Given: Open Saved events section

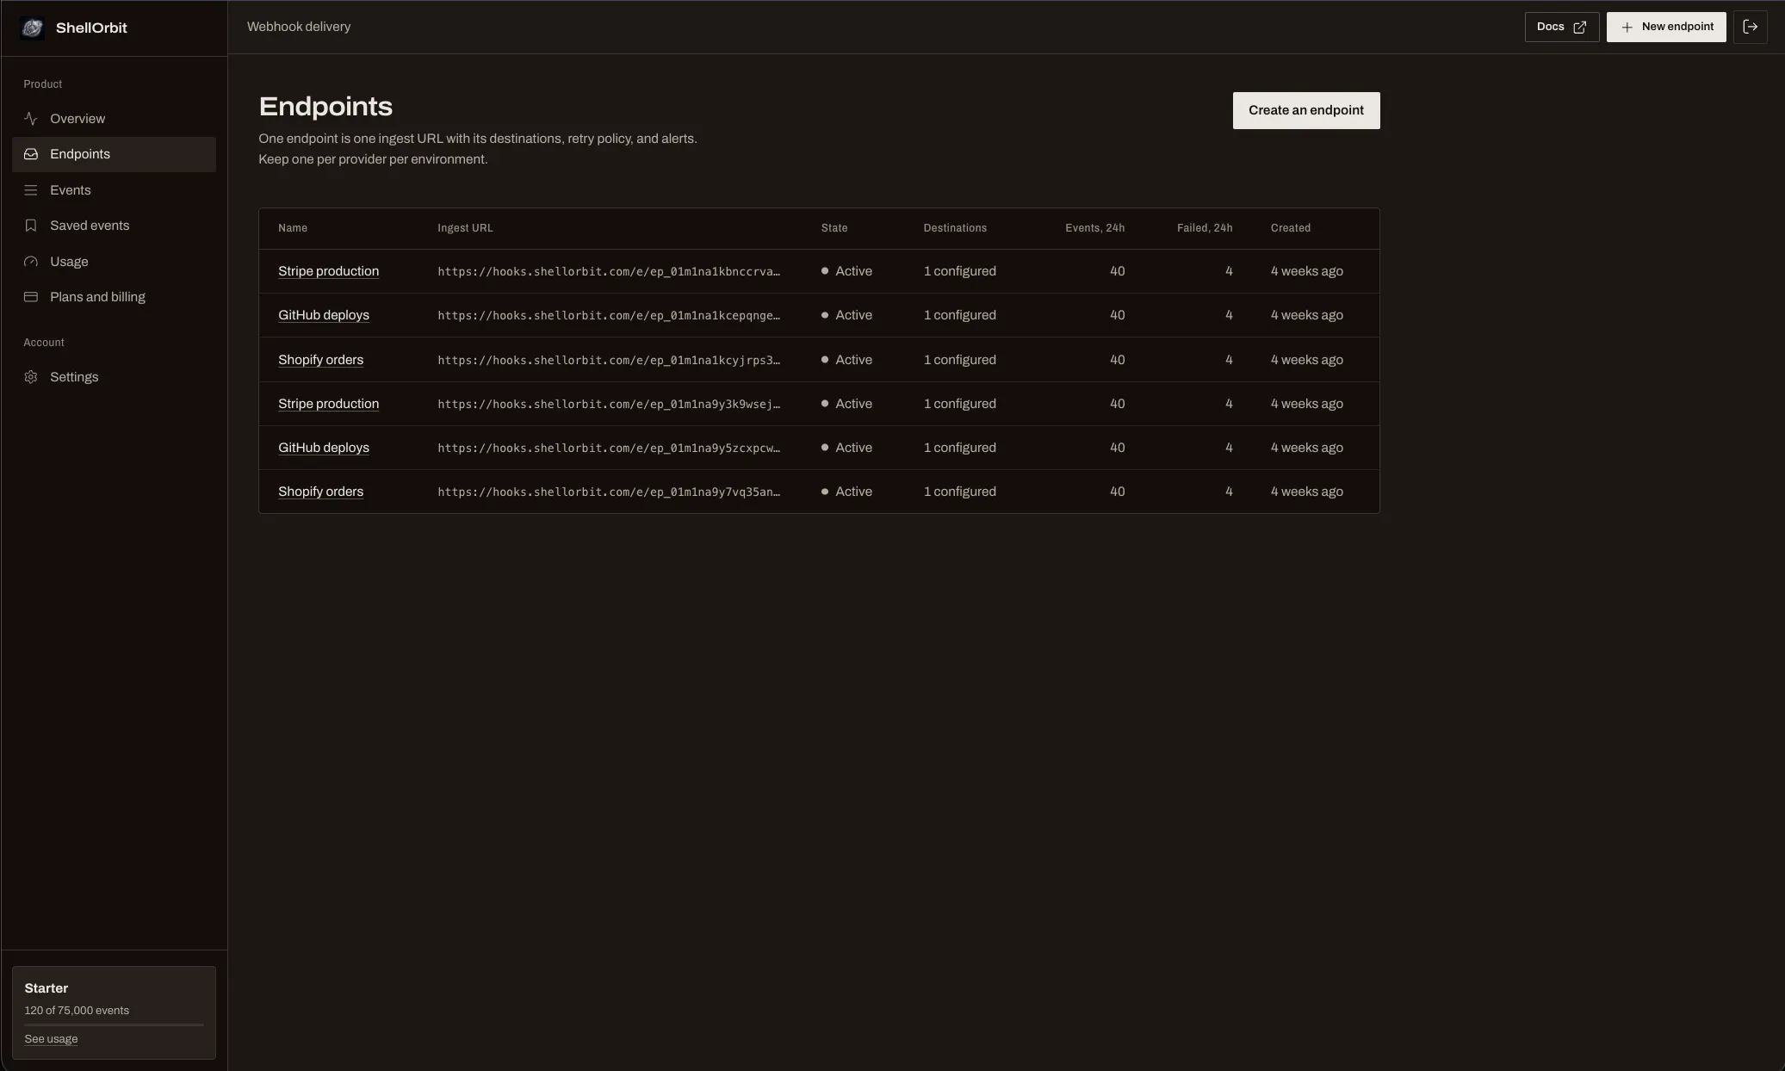Looking at the screenshot, I should coord(114,226).
